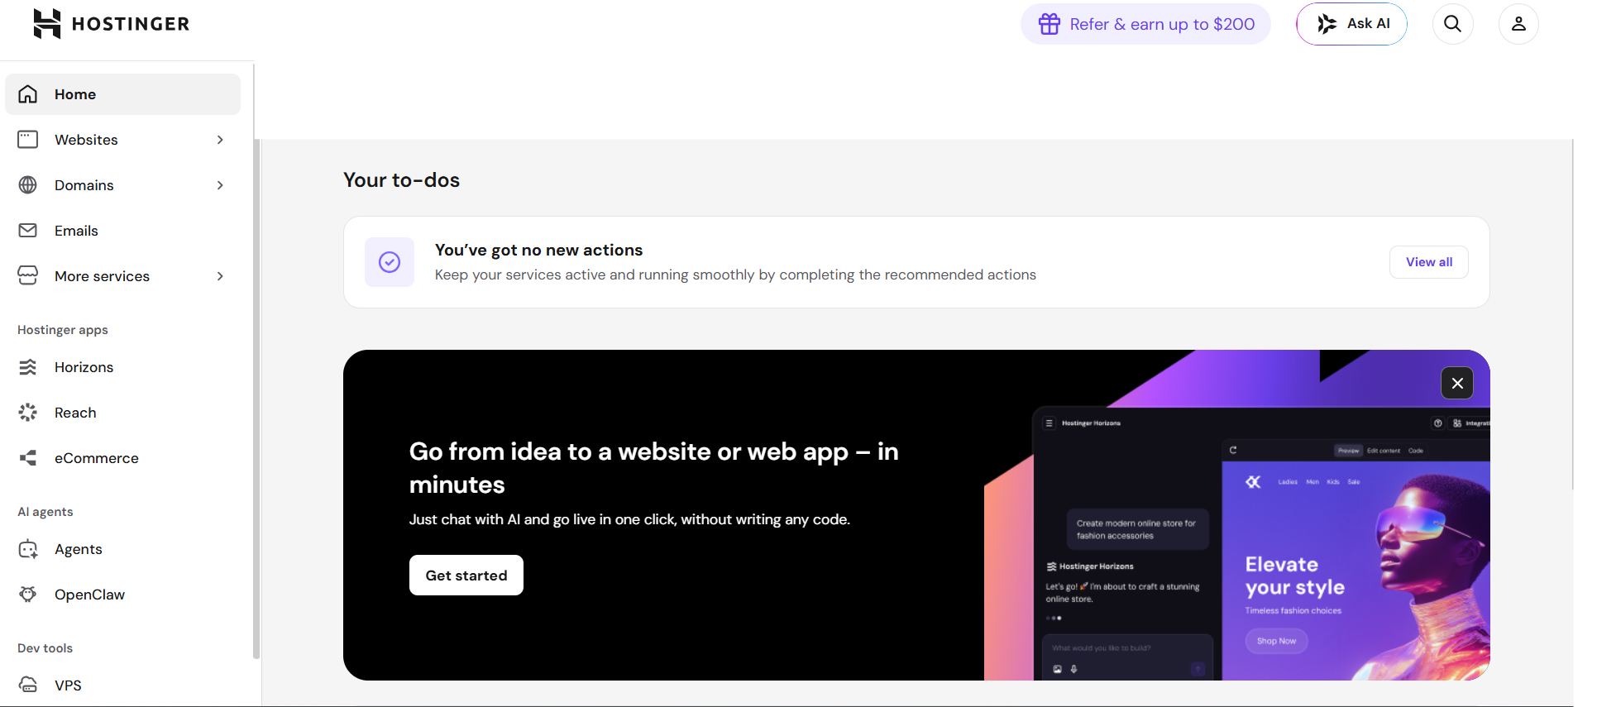The height and width of the screenshot is (707, 1597).
Task: Click the VPS cloud icon
Action: click(x=28, y=686)
